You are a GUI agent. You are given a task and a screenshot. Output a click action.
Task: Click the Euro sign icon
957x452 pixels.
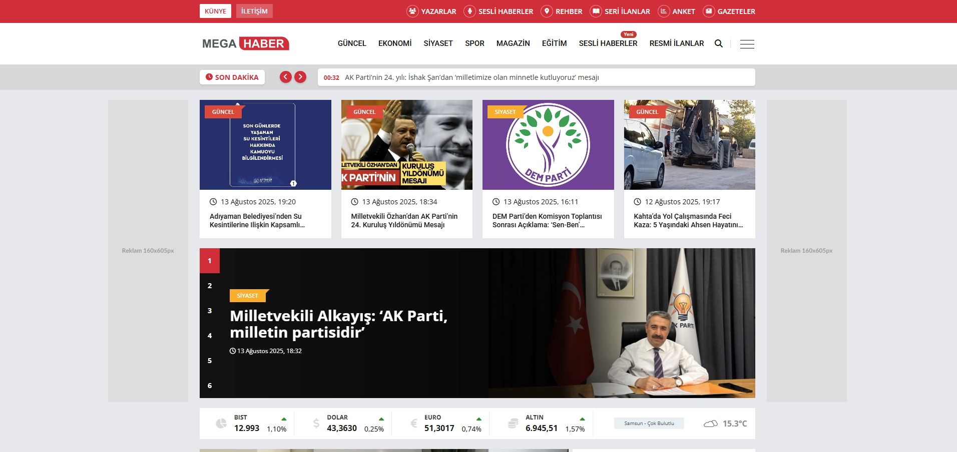(414, 424)
